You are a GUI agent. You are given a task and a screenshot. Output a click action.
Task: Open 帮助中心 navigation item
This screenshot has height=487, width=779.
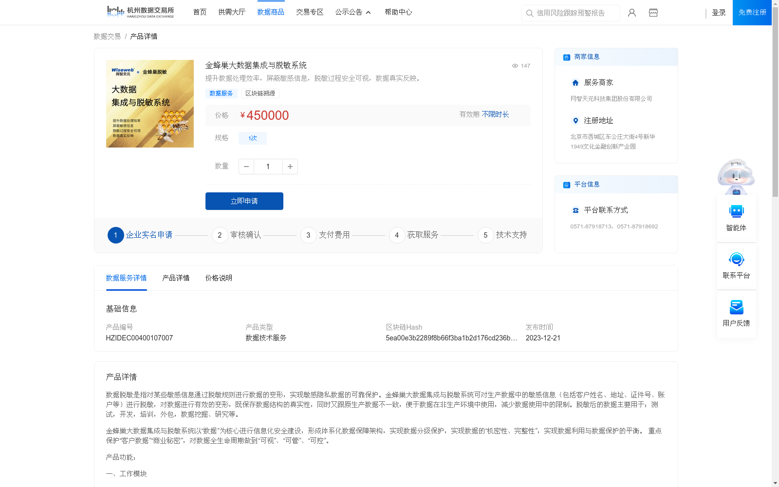(398, 12)
